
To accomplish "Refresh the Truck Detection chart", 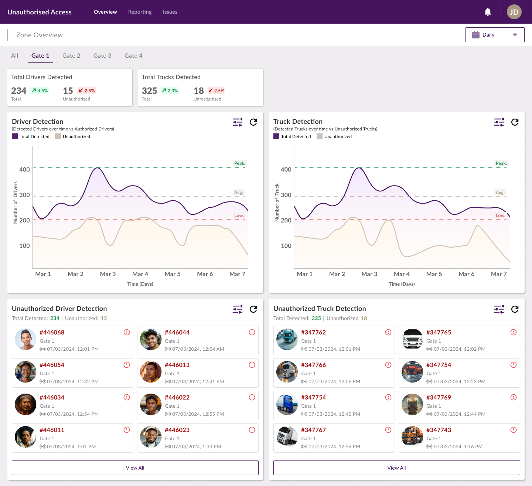I will (515, 122).
